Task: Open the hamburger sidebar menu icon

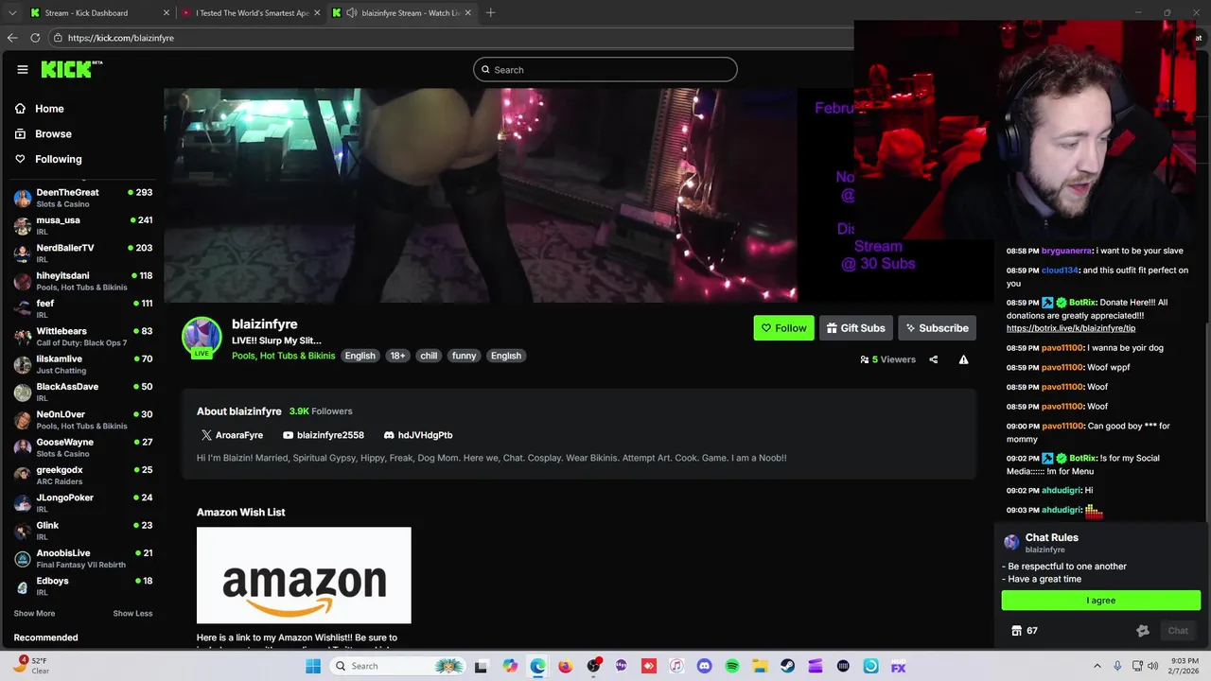Action: tap(22, 69)
